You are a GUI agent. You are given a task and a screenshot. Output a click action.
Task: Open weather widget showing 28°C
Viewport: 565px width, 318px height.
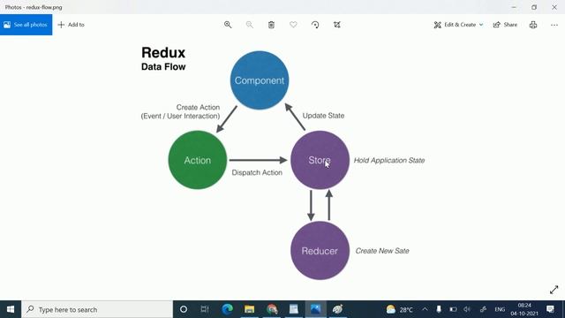[x=399, y=309]
